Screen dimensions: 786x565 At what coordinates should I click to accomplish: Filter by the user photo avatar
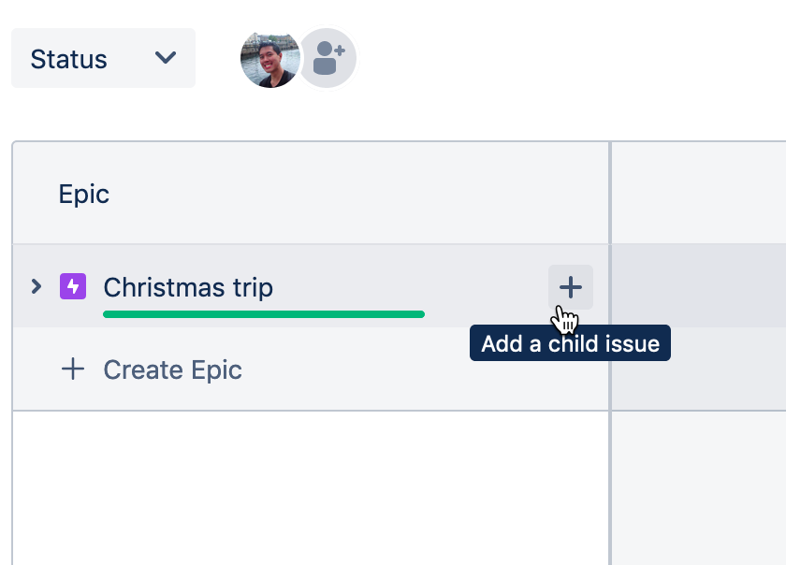(269, 58)
